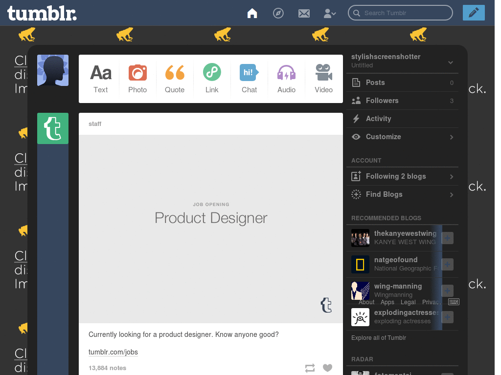
Task: Click the wing-manning blog thumbnail
Action: pyautogui.click(x=360, y=291)
